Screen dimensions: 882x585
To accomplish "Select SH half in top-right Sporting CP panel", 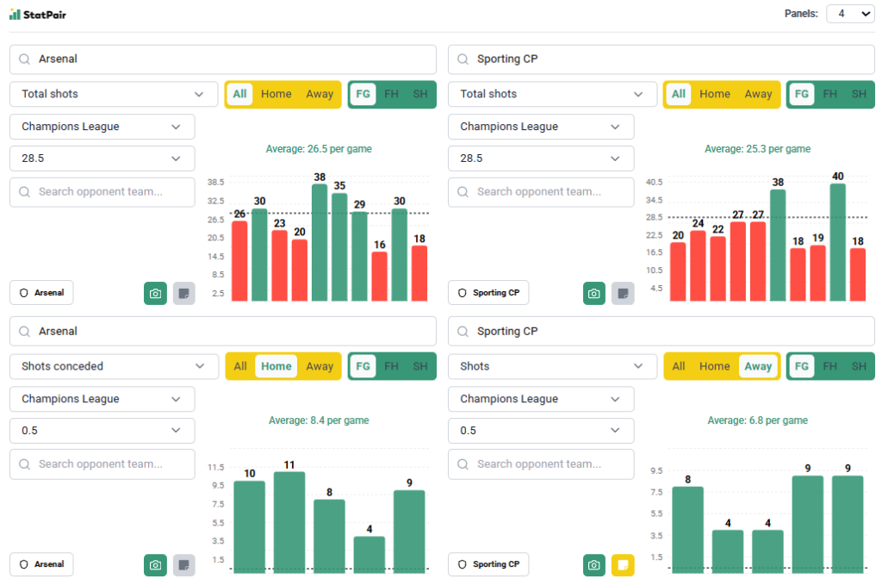I will click(859, 94).
